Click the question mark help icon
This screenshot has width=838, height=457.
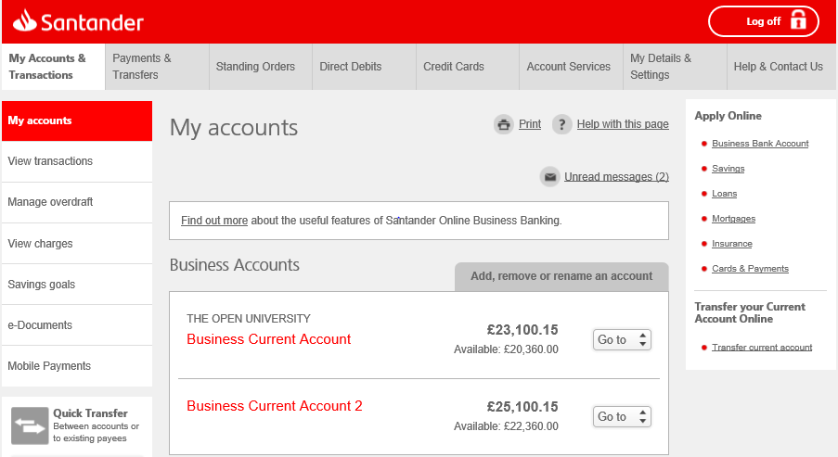[561, 124]
